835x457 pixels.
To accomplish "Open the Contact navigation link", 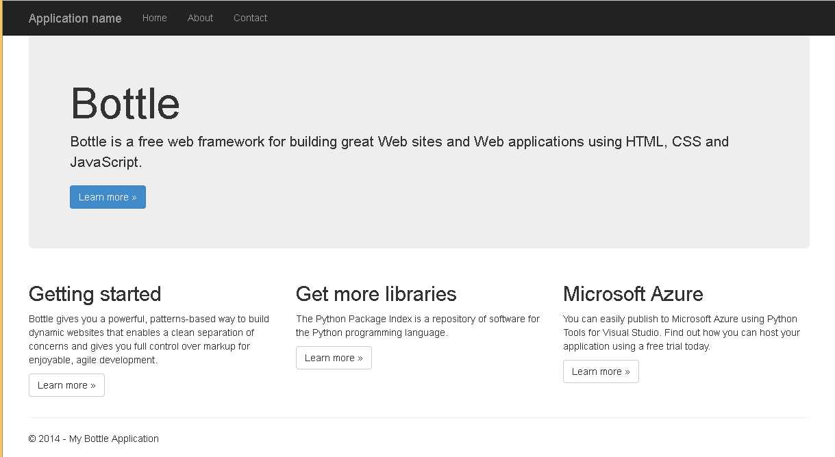I will coord(251,18).
